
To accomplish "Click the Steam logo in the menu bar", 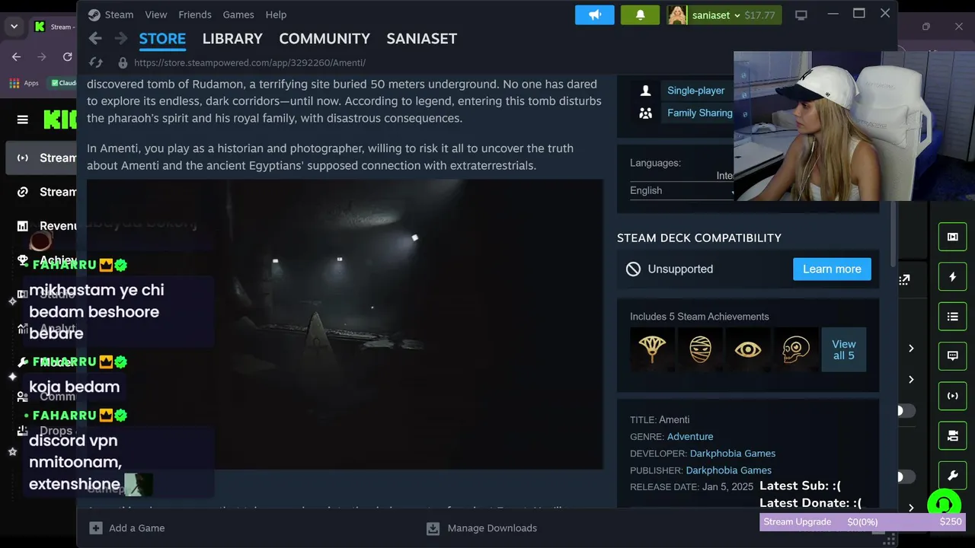I will pyautogui.click(x=94, y=14).
